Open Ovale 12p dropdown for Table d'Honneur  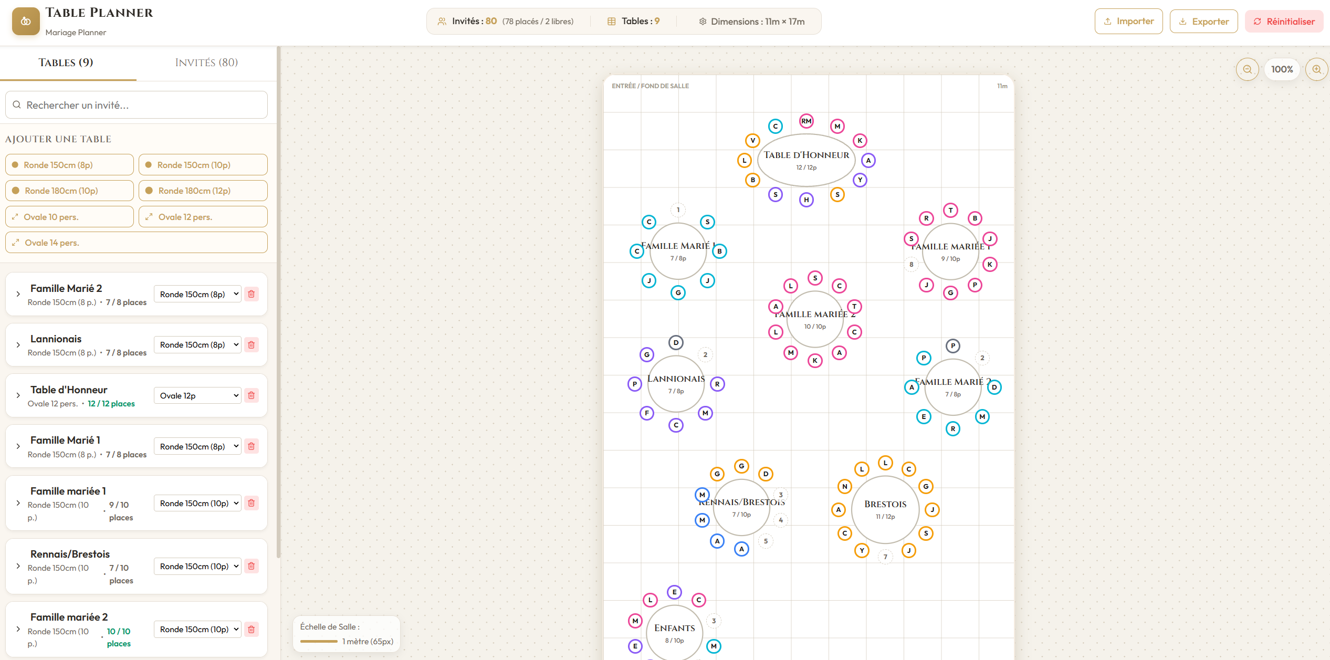(197, 395)
